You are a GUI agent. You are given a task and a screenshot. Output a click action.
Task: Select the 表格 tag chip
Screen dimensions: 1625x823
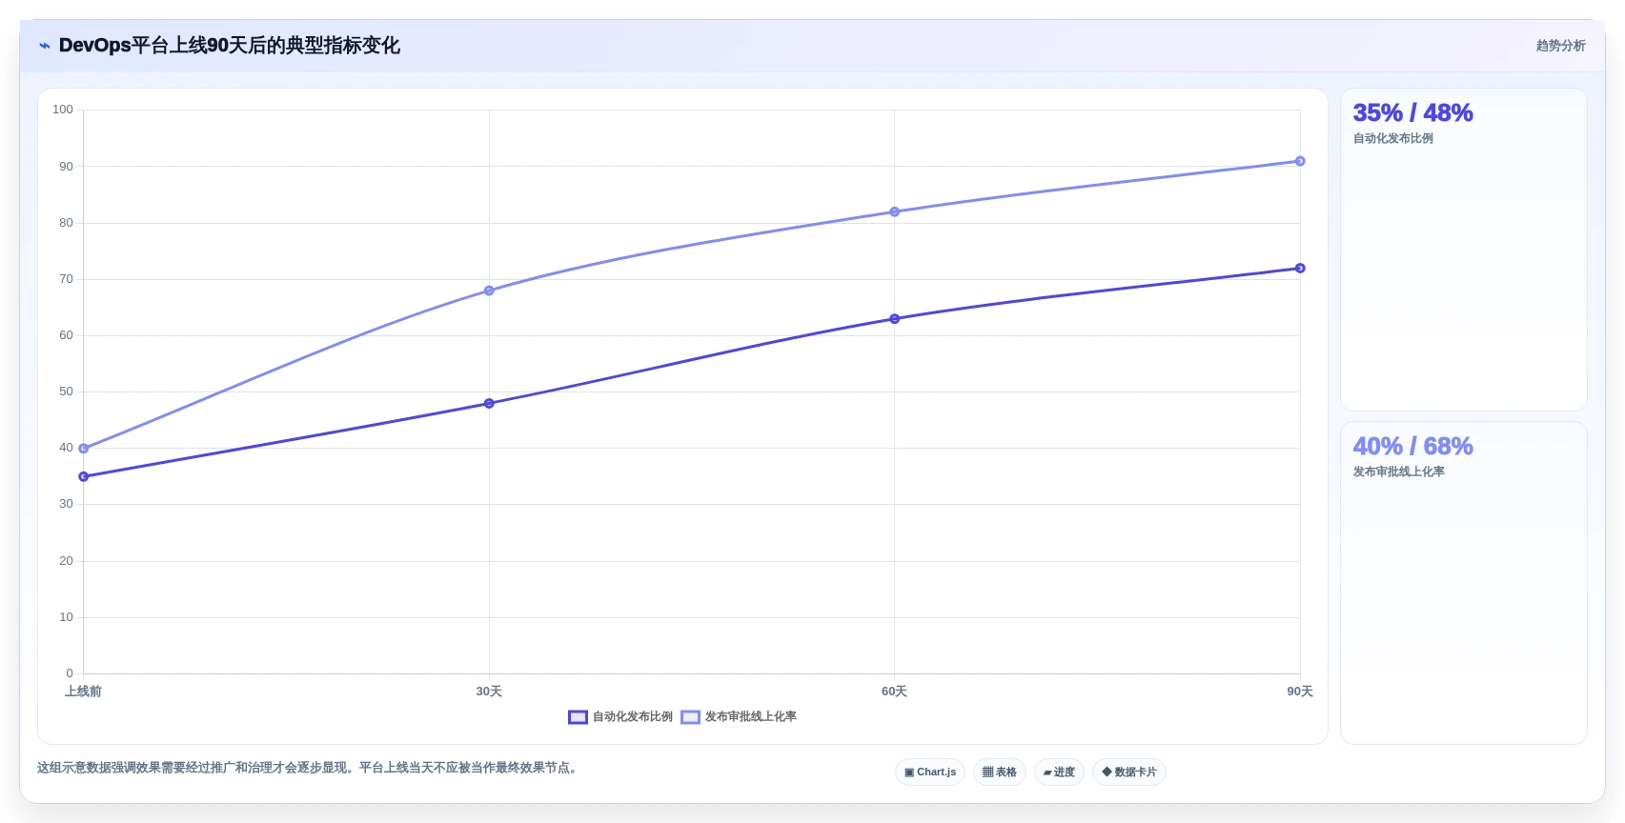click(1000, 773)
